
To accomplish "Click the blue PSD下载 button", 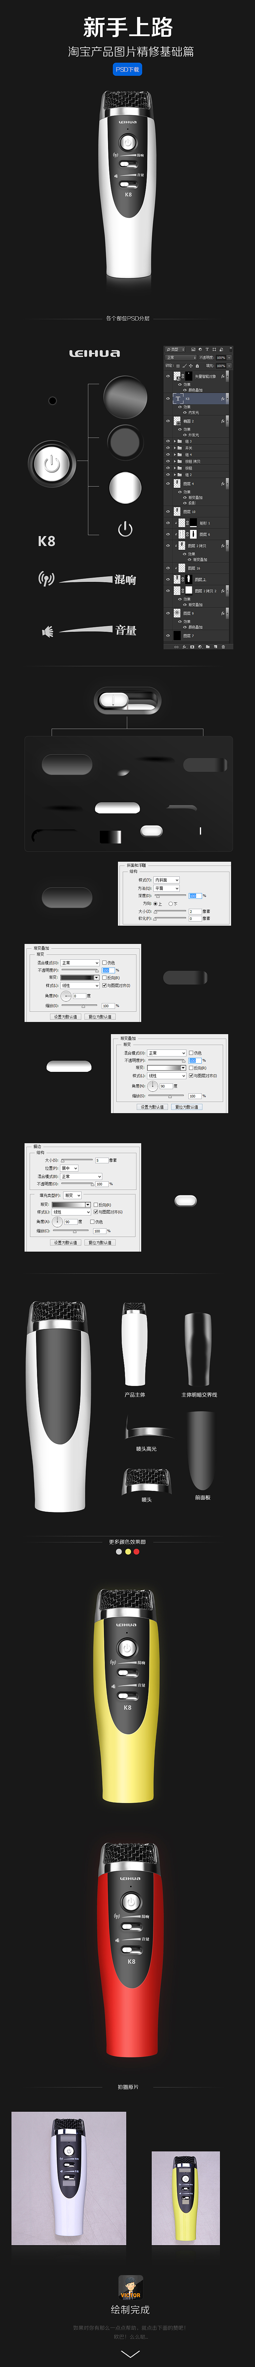I will [127, 69].
